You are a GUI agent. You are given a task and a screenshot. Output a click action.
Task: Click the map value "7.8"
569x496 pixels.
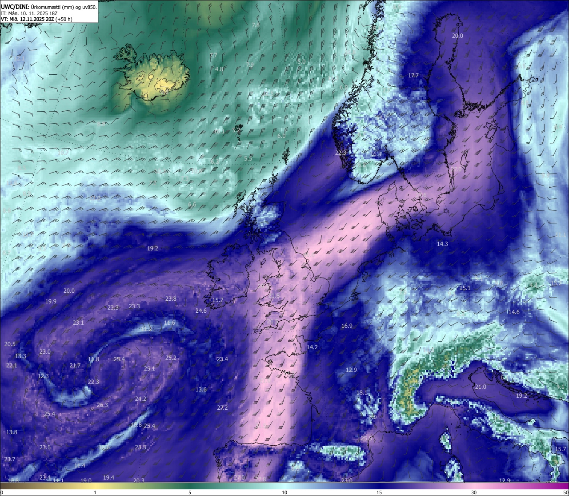tap(256, 25)
